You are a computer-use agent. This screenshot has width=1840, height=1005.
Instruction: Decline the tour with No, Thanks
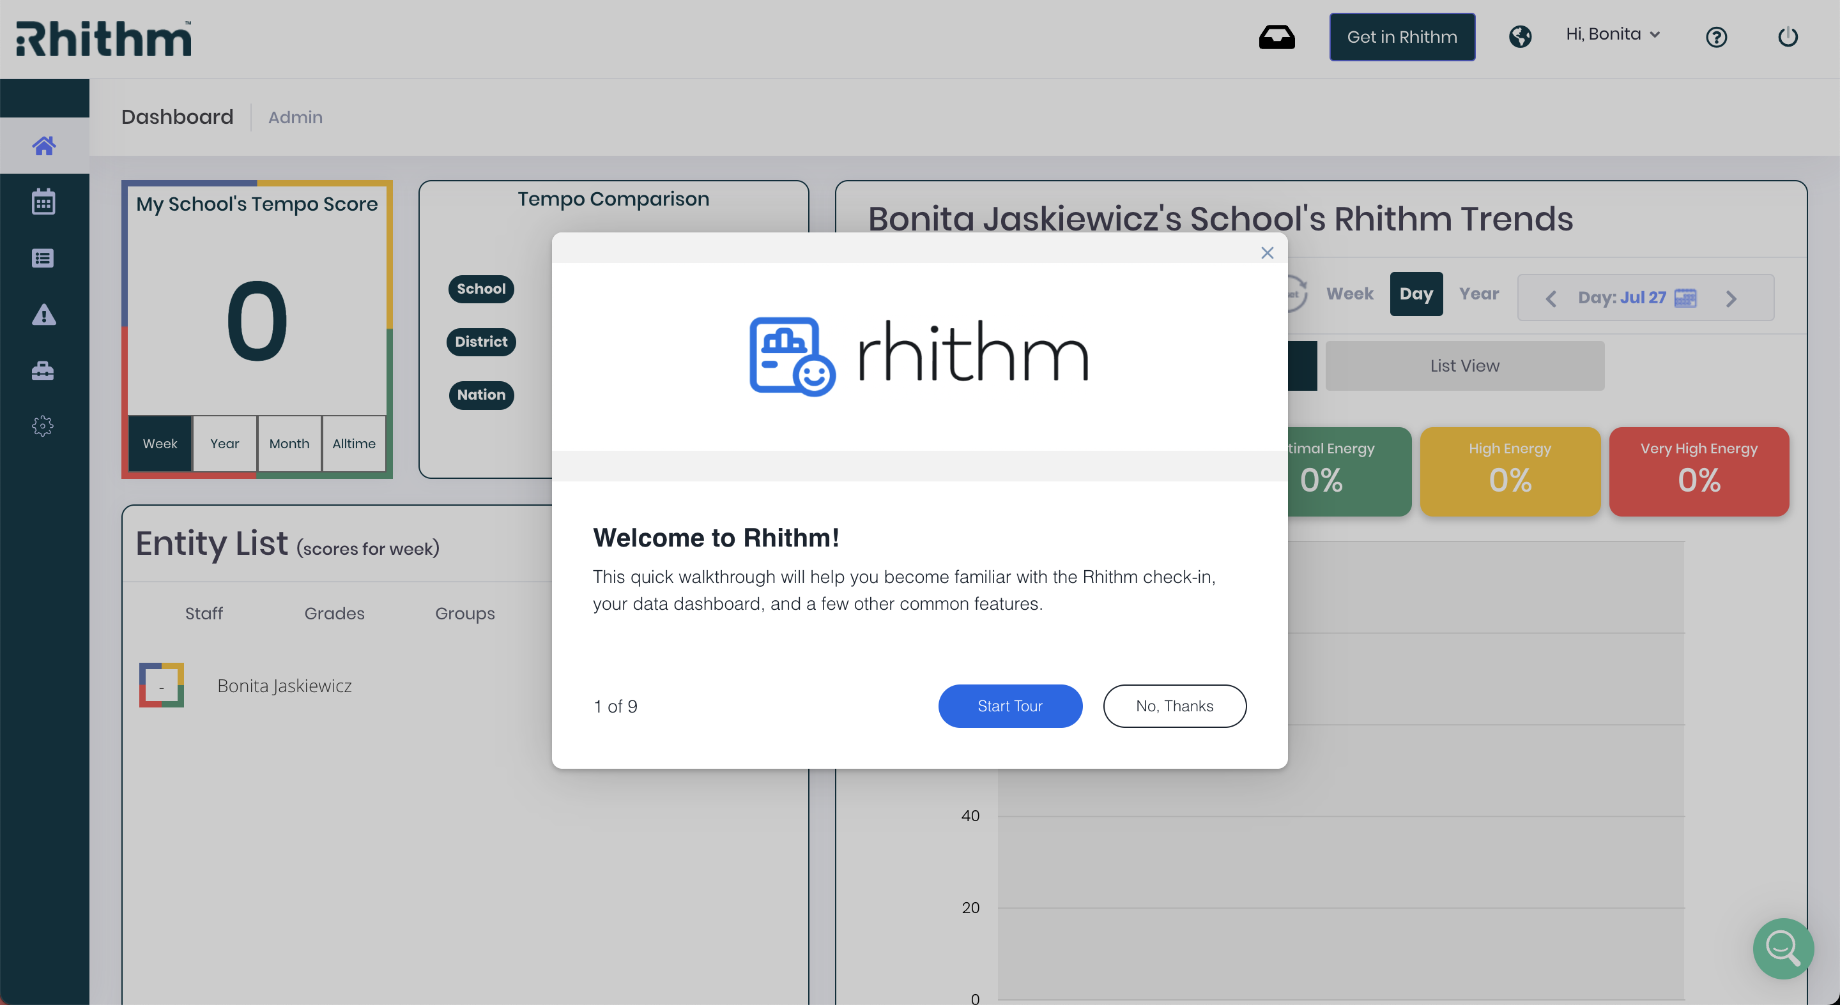1174,706
